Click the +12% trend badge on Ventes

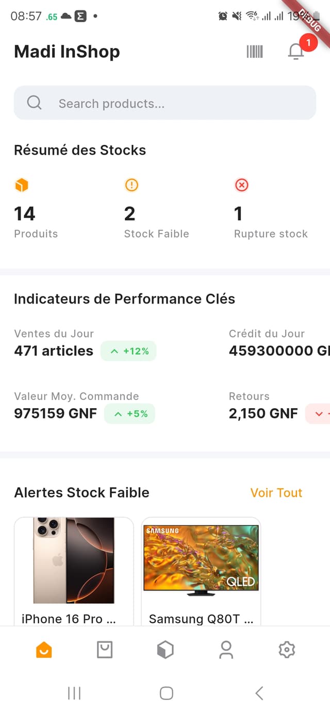coord(128,351)
